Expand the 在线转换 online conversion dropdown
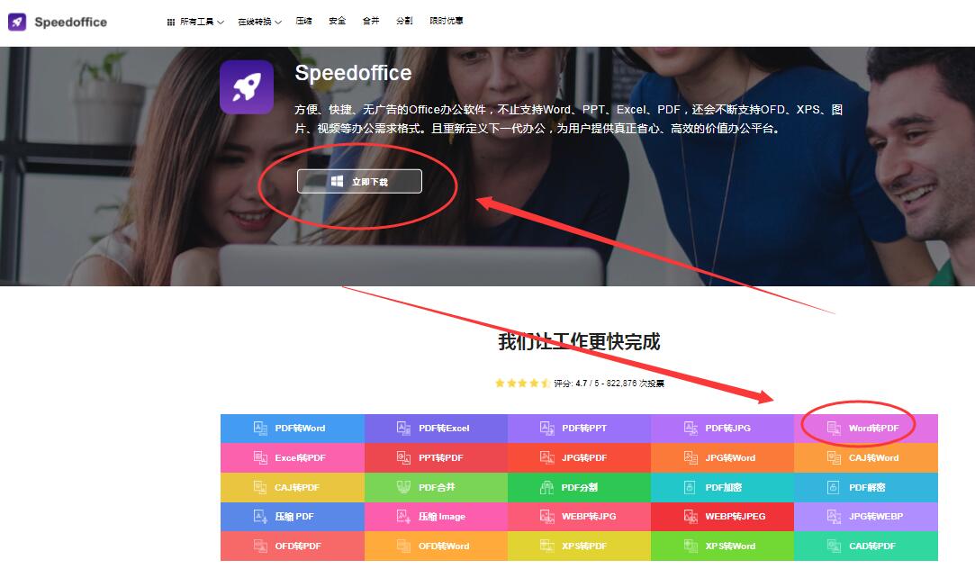 point(259,22)
